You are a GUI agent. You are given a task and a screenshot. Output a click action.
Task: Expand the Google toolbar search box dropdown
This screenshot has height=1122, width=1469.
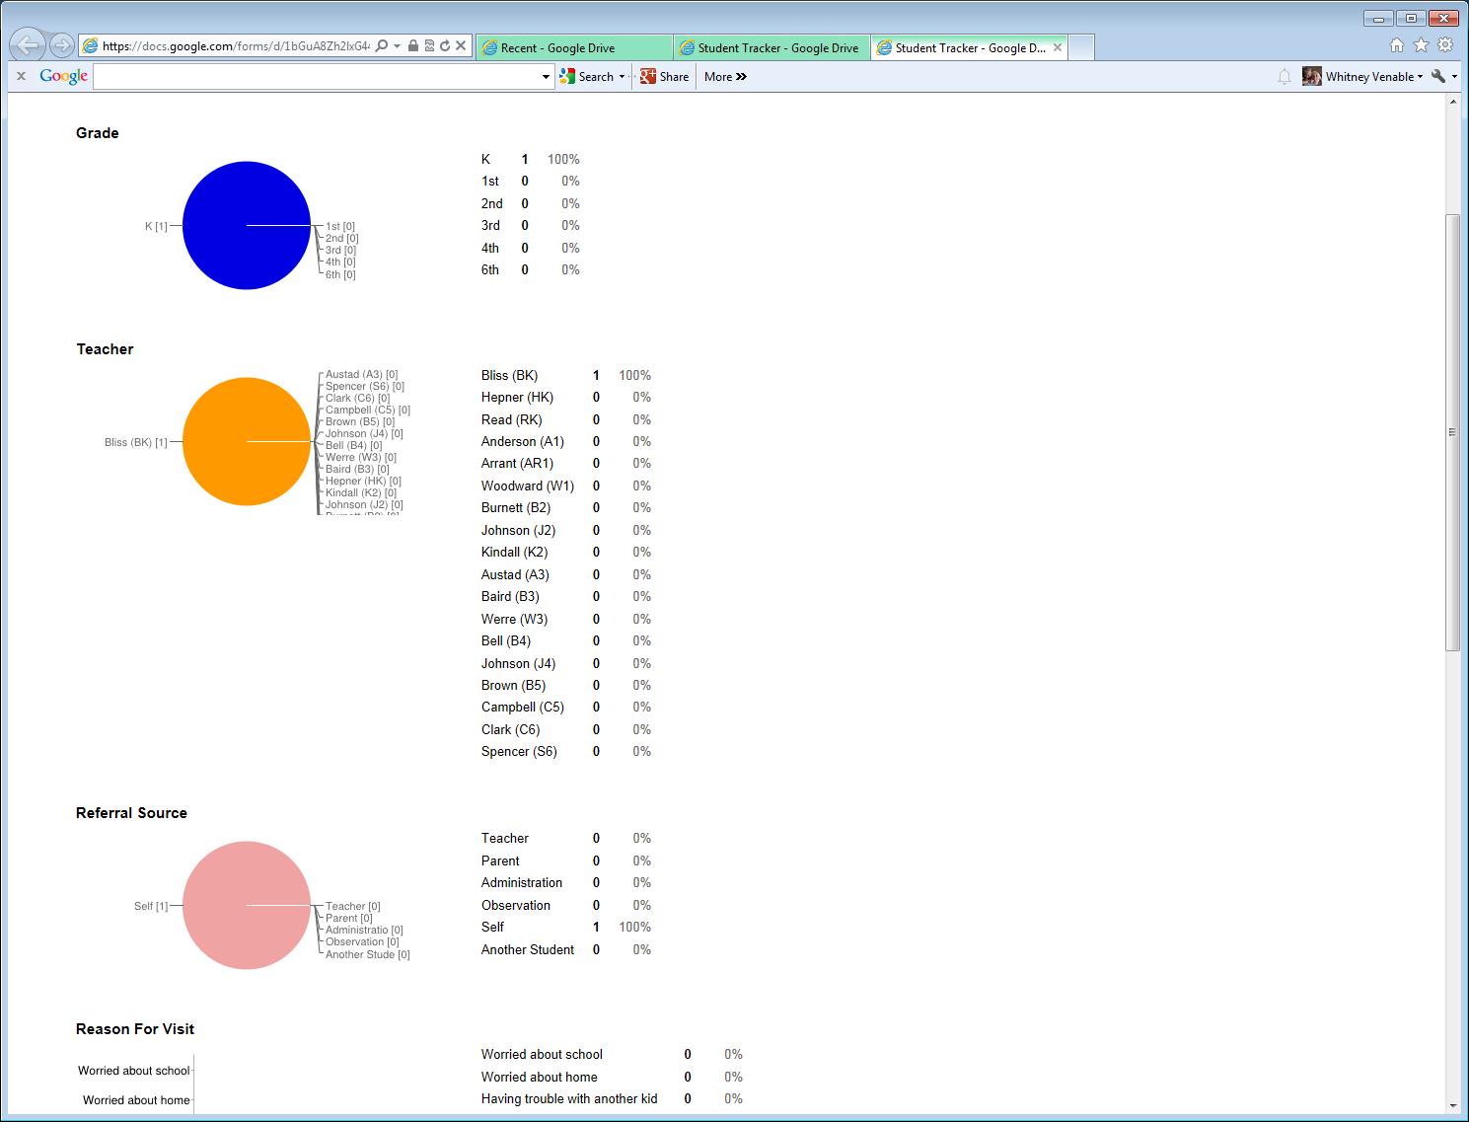tap(544, 76)
